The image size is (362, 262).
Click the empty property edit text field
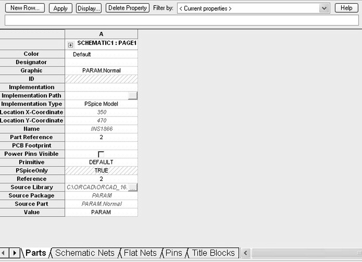point(182,20)
